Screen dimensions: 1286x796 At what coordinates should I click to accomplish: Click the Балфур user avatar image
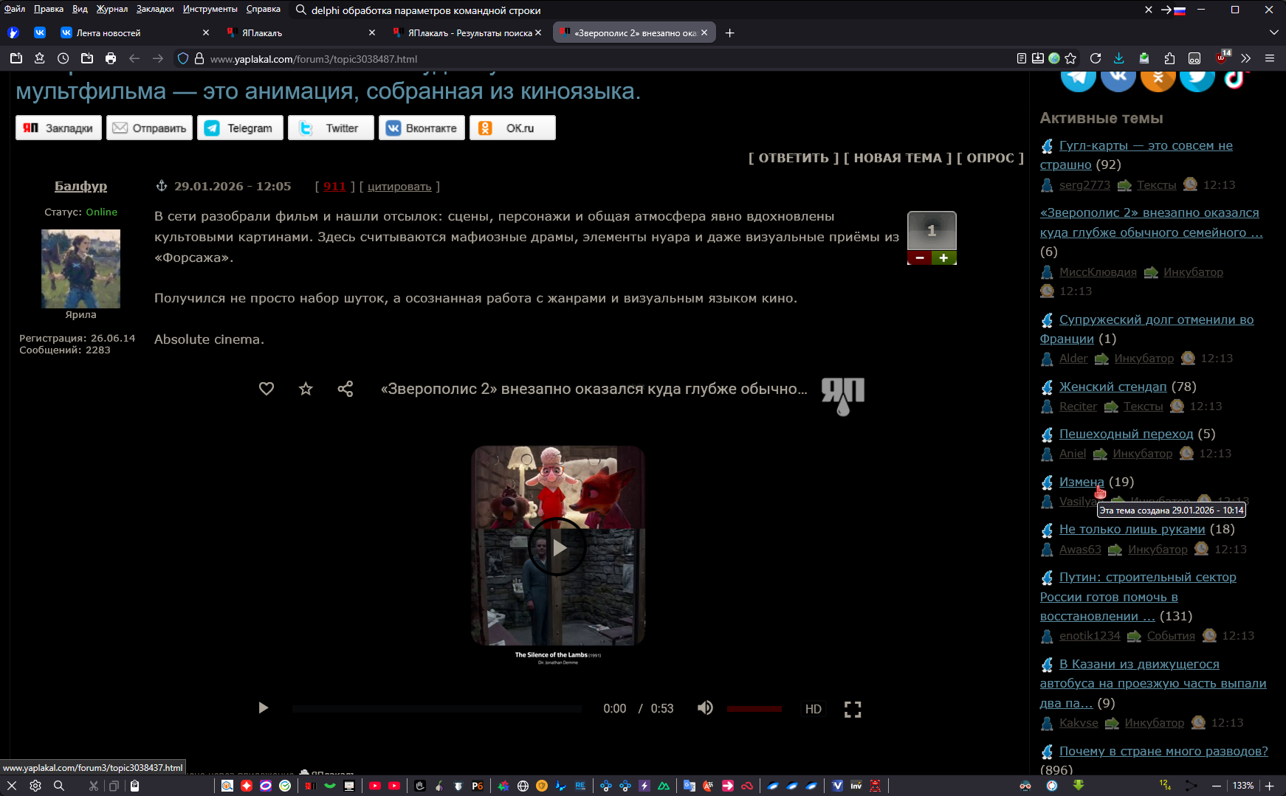tap(80, 269)
